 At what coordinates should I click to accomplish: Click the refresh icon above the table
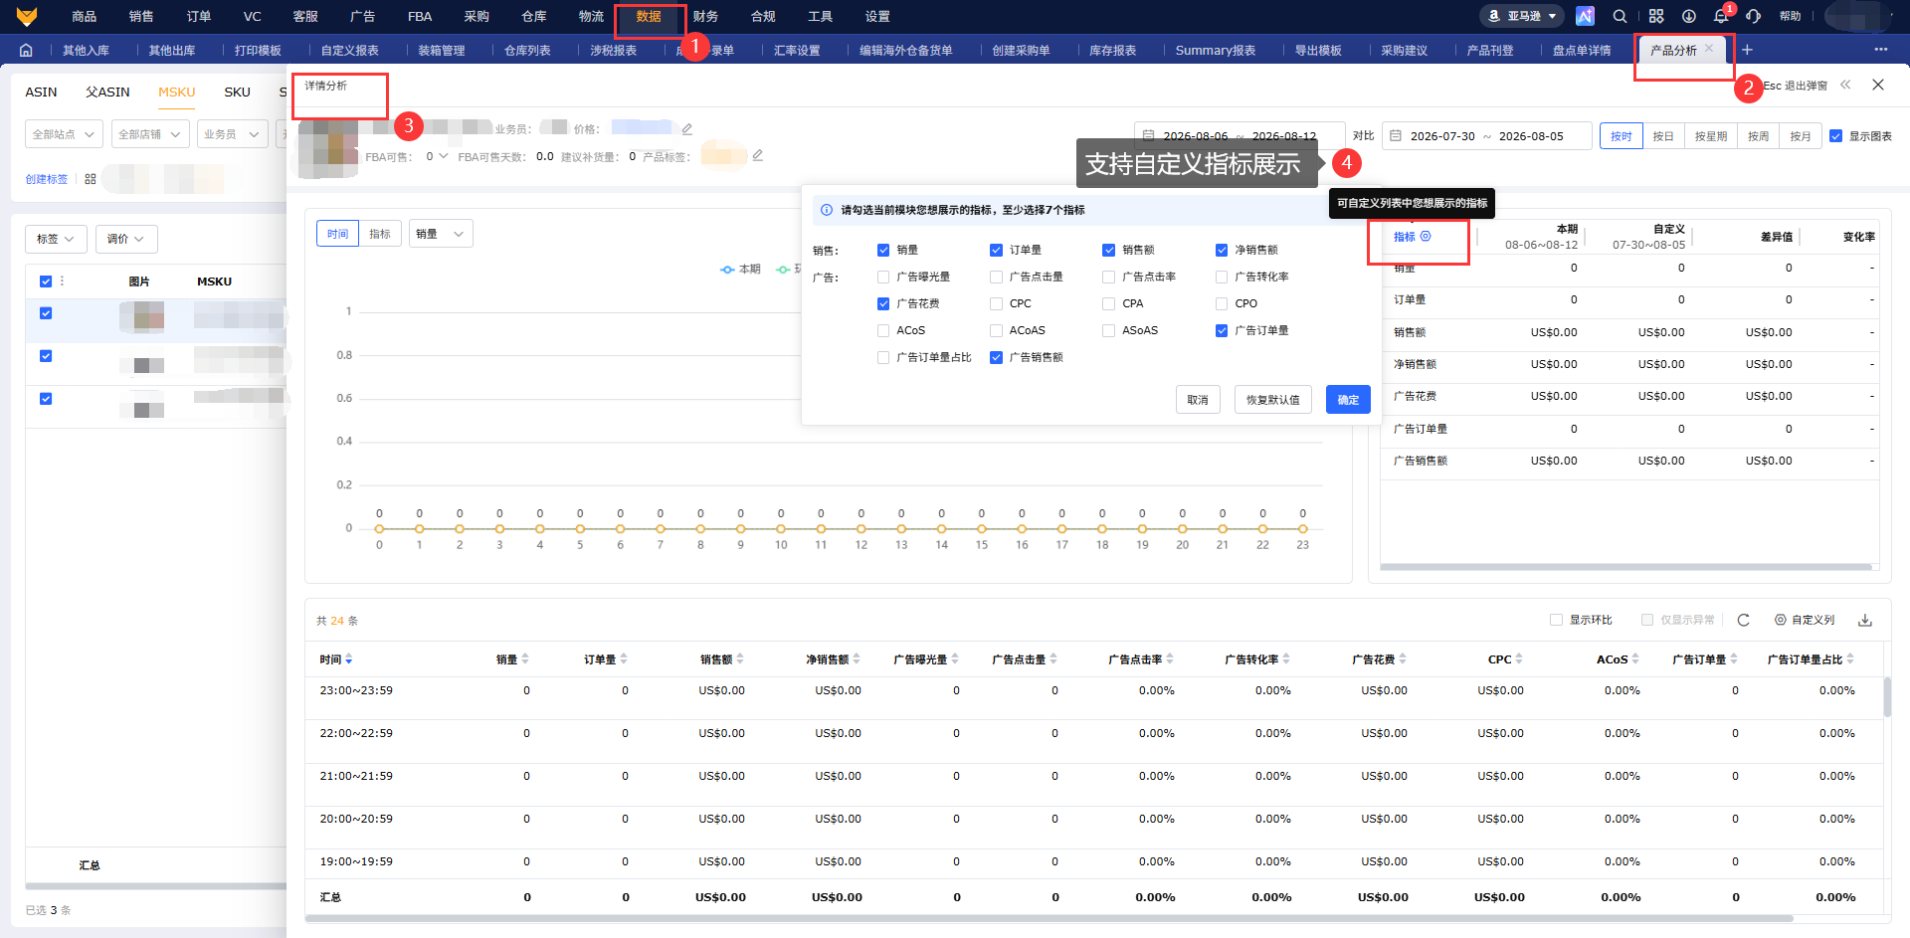[1743, 620]
